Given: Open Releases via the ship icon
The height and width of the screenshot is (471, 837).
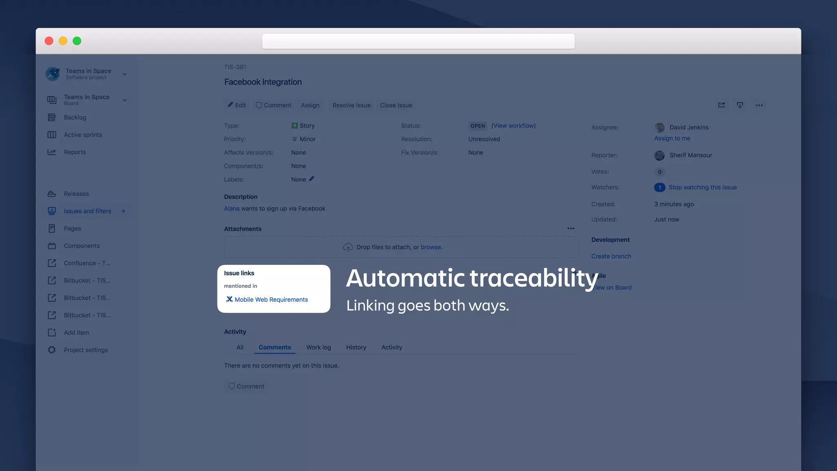Looking at the screenshot, I should point(51,194).
